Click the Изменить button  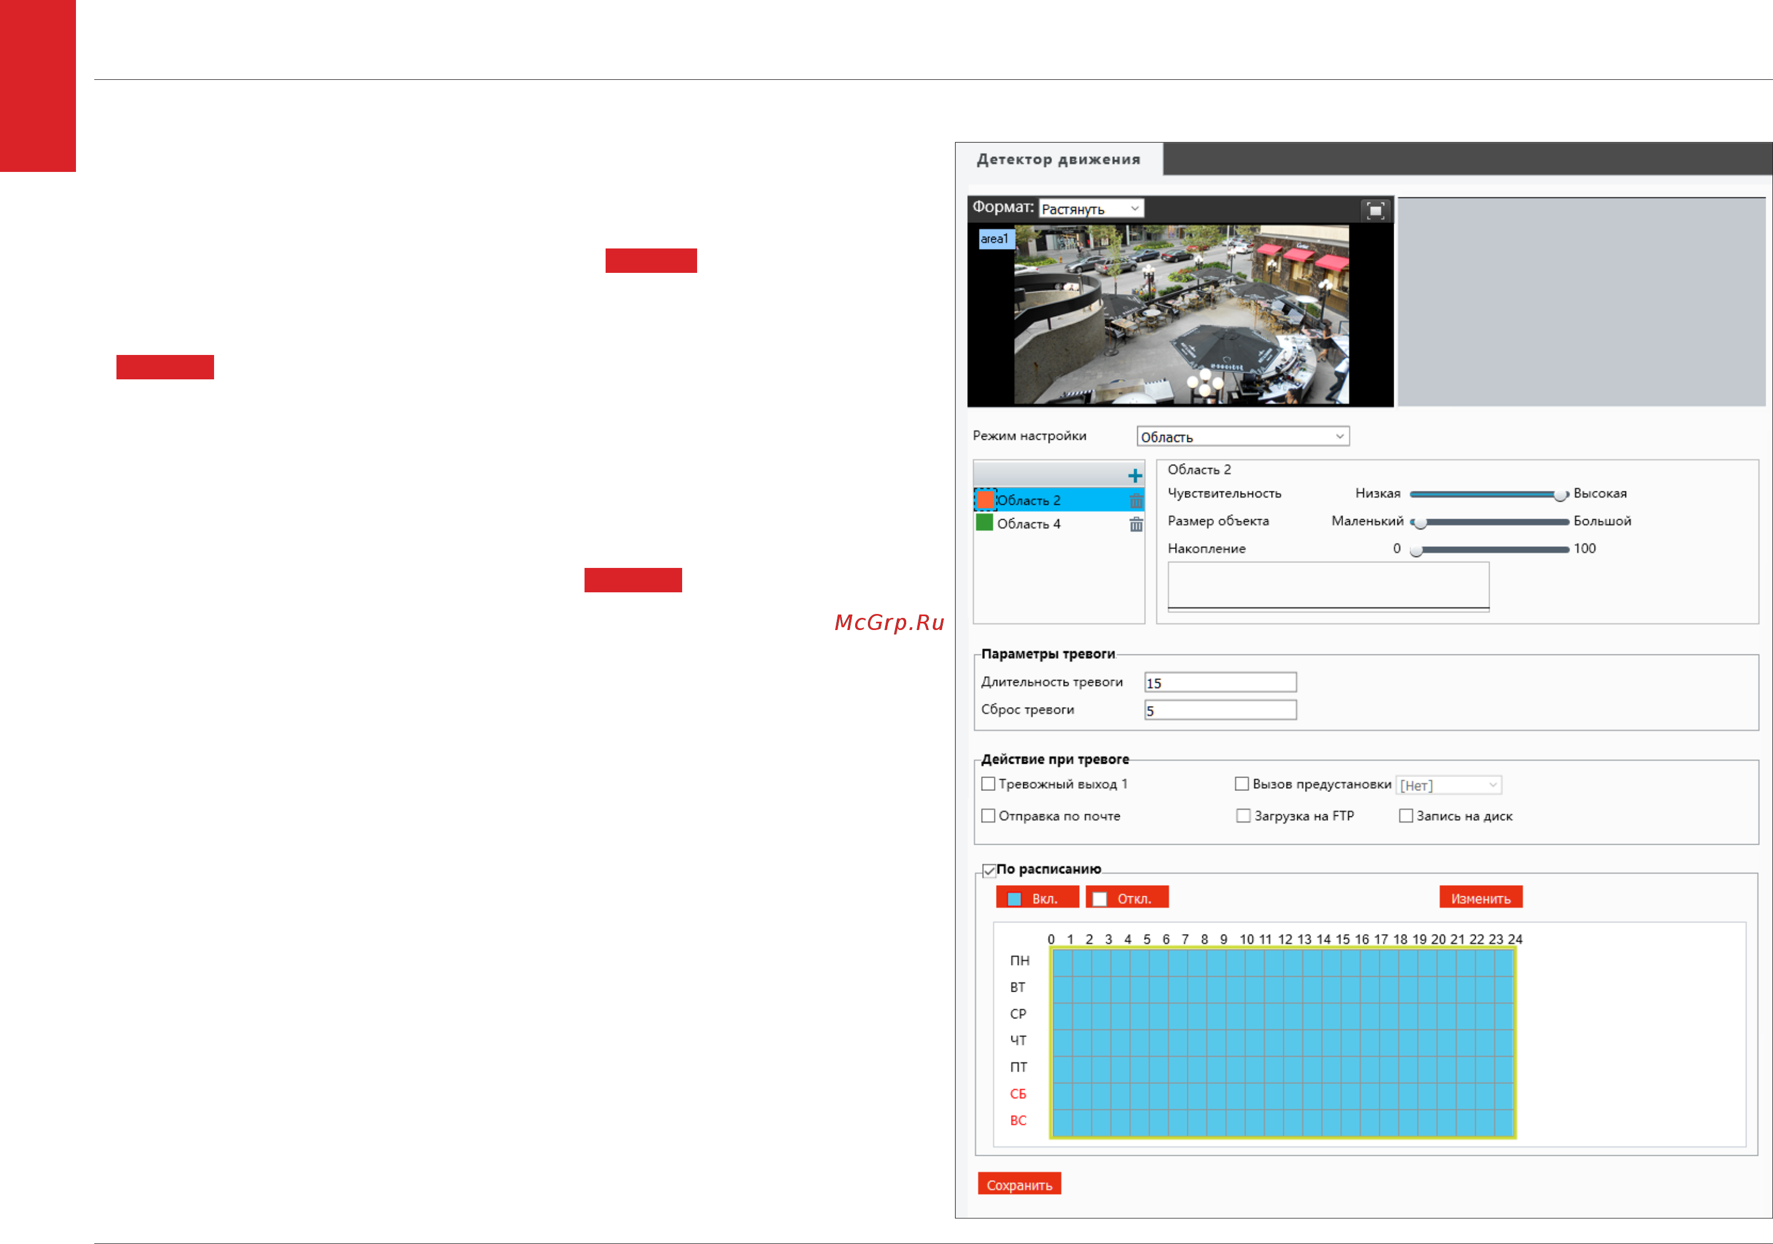[x=1480, y=897]
